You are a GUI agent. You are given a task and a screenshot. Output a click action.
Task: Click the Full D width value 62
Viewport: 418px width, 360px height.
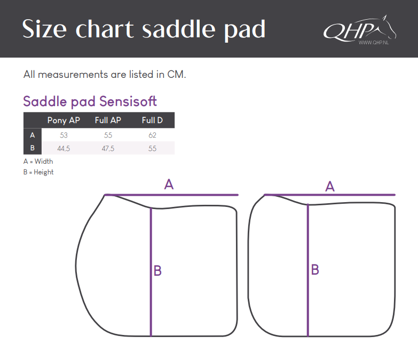click(x=153, y=135)
